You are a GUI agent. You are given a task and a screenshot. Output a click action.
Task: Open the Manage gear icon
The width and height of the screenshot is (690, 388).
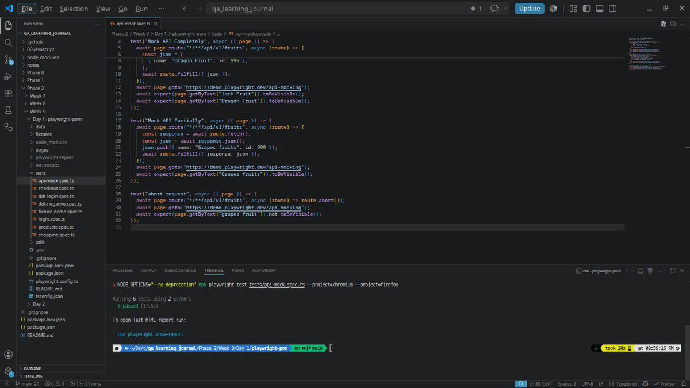point(8,371)
